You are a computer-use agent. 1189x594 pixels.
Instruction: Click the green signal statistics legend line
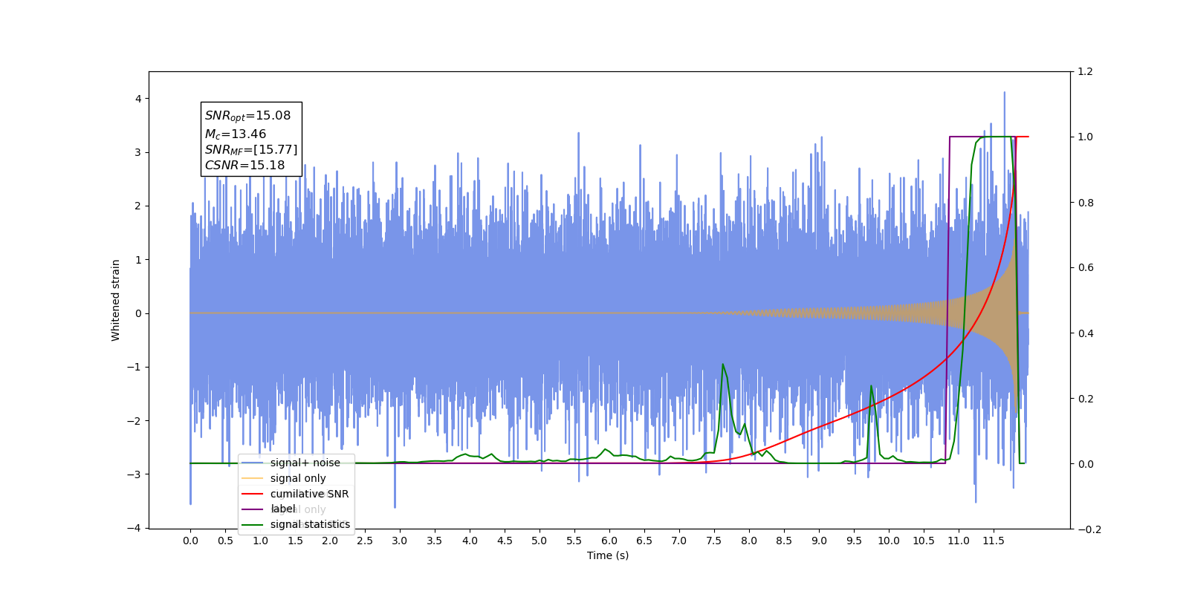coord(253,525)
